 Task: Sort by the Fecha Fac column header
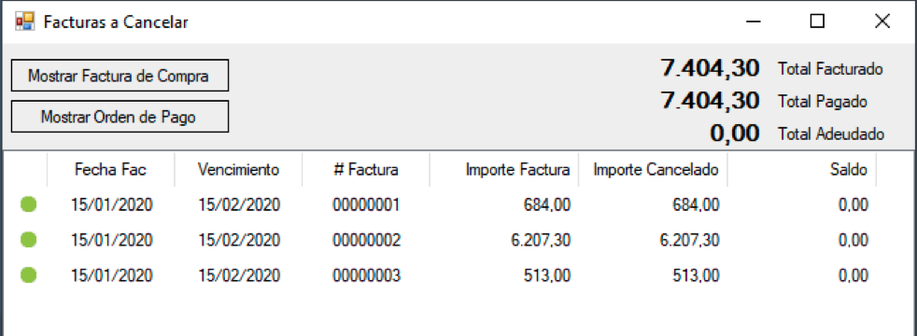[x=110, y=170]
